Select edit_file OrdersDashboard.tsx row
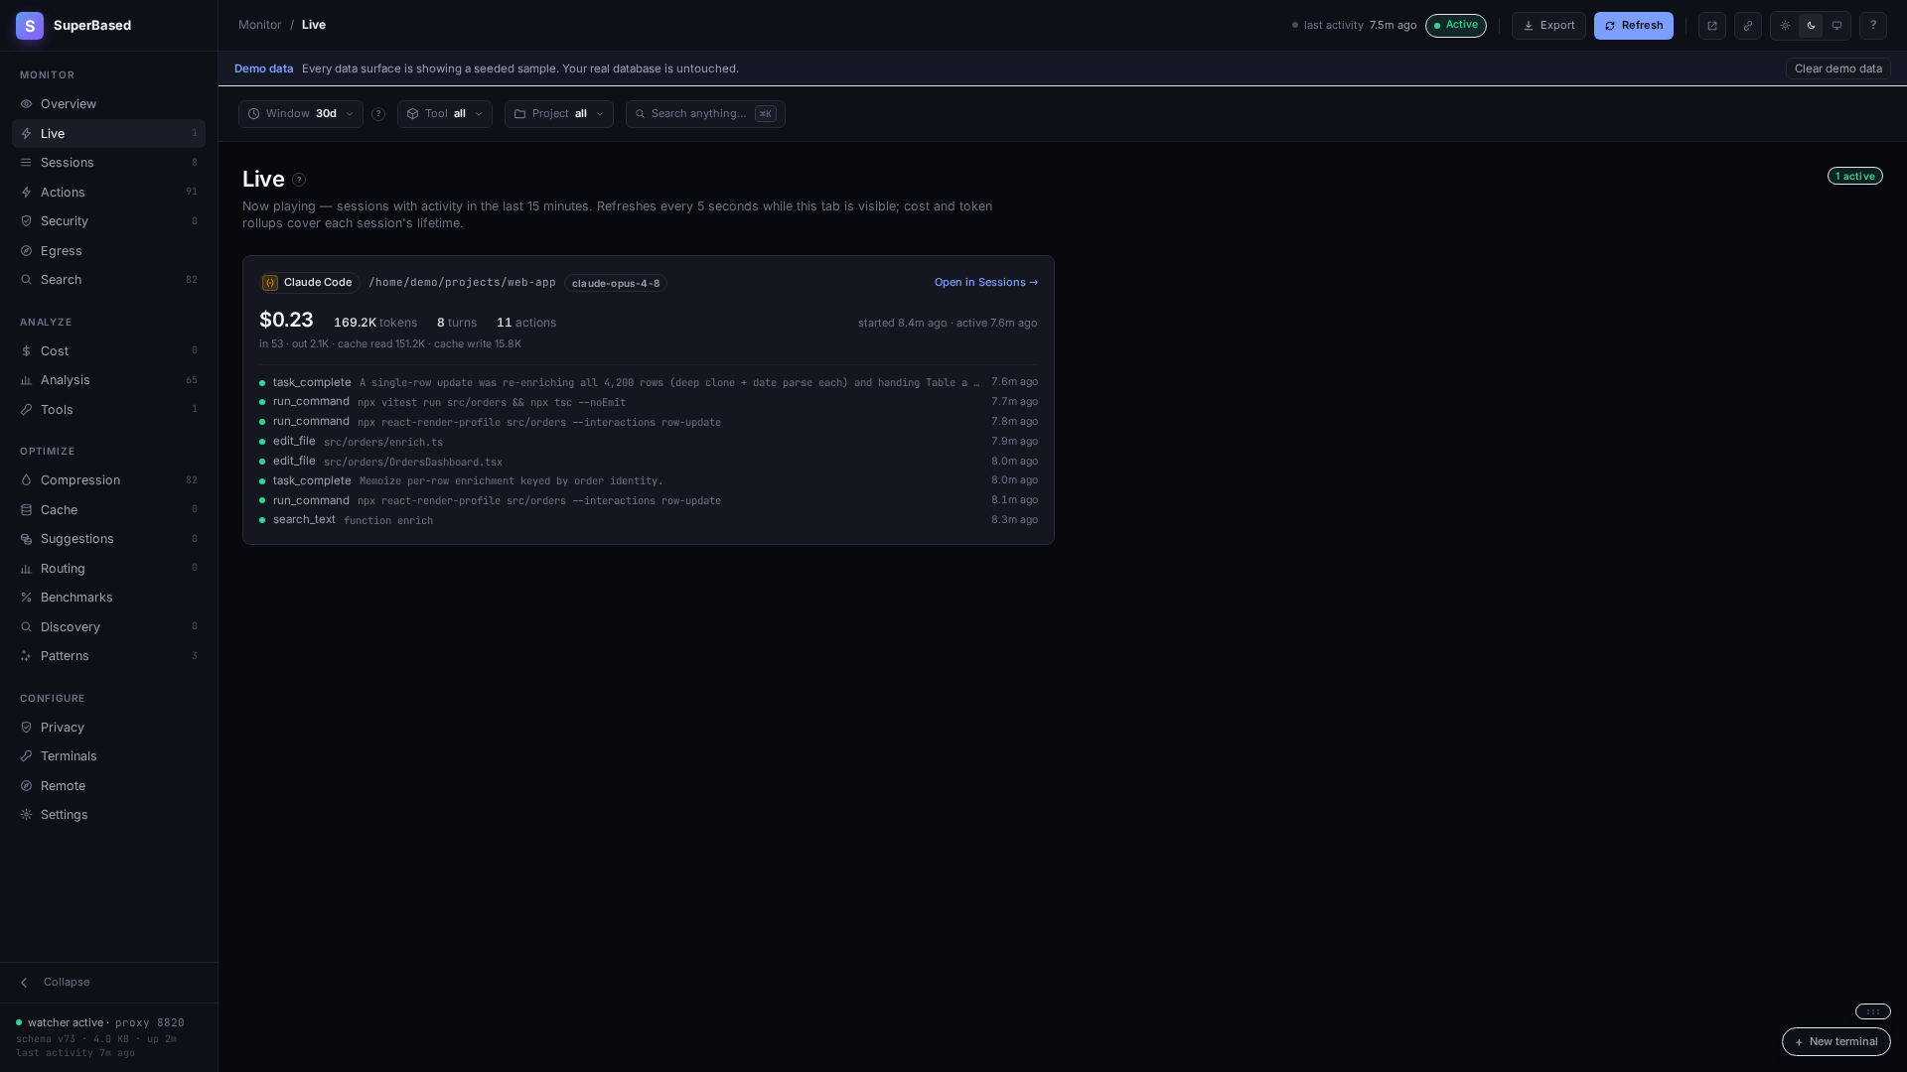Screen dimensions: 1907x1072 coord(649,462)
